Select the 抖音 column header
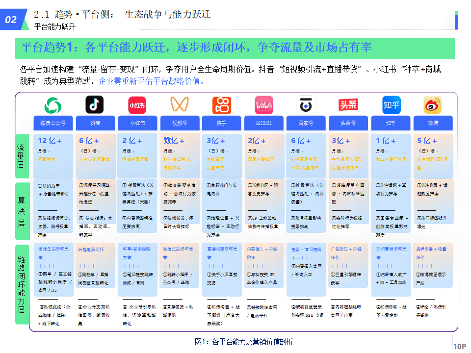 [x=96, y=123]
